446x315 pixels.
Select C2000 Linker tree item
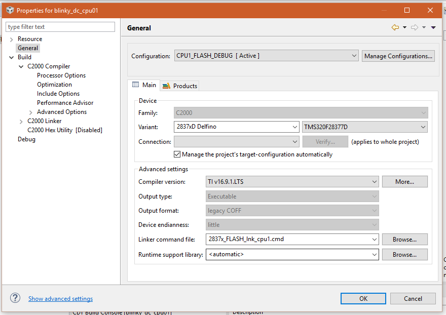click(45, 121)
